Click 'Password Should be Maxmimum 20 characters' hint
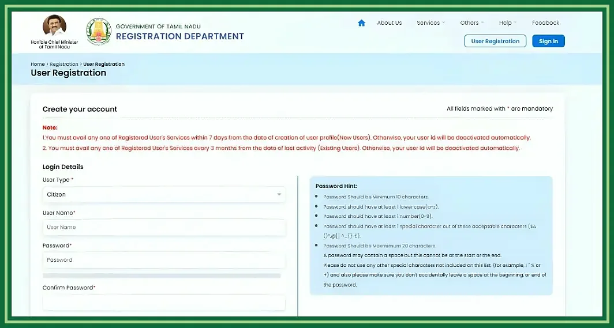 tap(380, 246)
